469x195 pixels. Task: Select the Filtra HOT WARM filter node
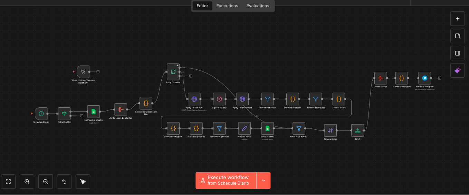pos(299,128)
